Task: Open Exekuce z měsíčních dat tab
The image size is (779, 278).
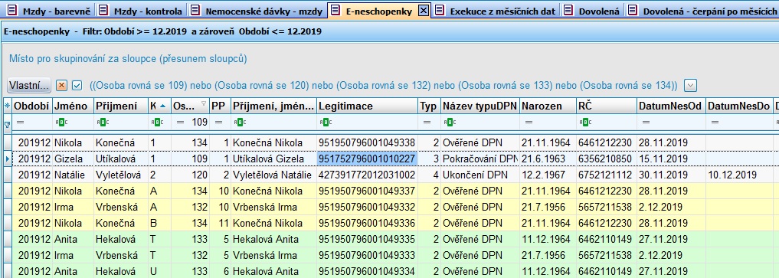Action: 496,11
